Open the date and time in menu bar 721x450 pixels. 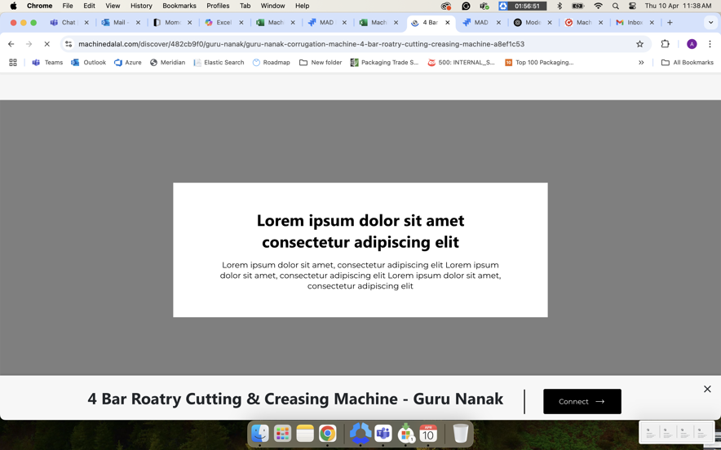(x=678, y=6)
